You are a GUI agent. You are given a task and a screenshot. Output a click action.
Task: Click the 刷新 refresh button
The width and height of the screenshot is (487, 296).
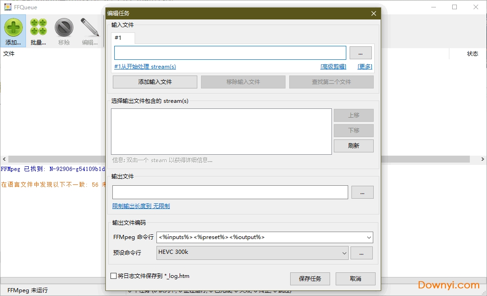354,145
